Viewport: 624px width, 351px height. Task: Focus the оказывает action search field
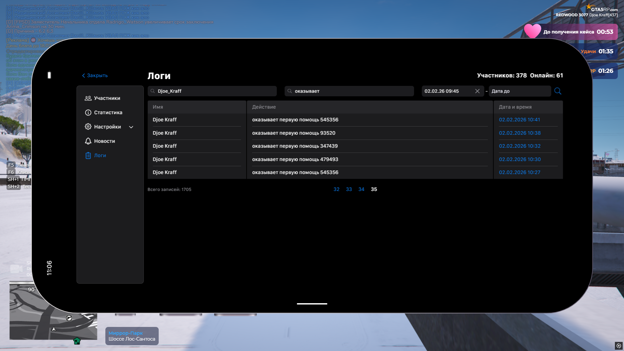[351, 91]
